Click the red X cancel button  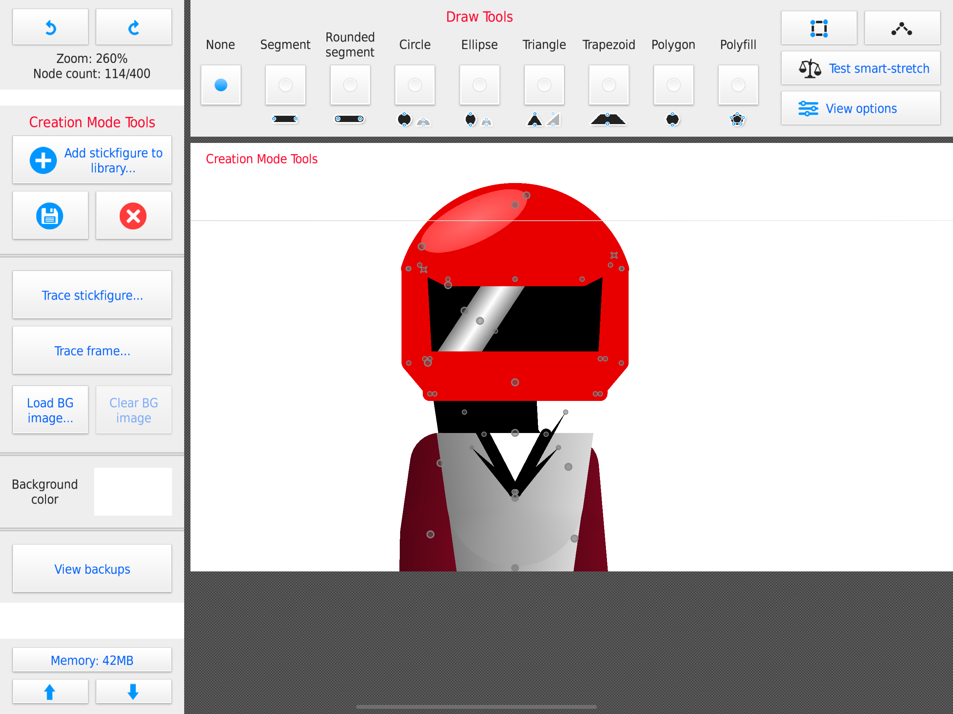[133, 216]
